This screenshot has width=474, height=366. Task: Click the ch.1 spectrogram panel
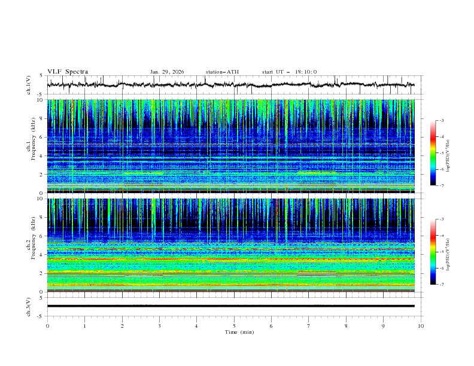click(x=230, y=146)
